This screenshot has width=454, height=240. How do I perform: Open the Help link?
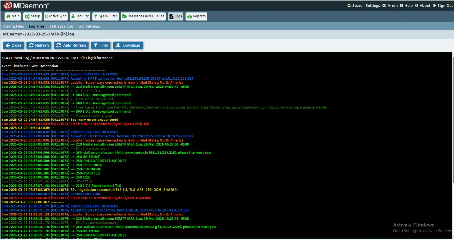(x=406, y=6)
